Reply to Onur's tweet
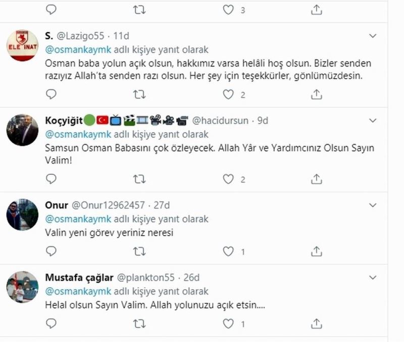The height and width of the screenshot is (342, 404). click(51, 251)
